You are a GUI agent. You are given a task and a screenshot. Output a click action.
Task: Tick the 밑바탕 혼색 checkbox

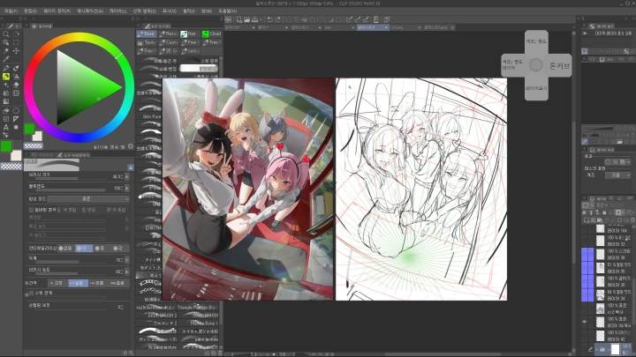pyautogui.click(x=31, y=210)
